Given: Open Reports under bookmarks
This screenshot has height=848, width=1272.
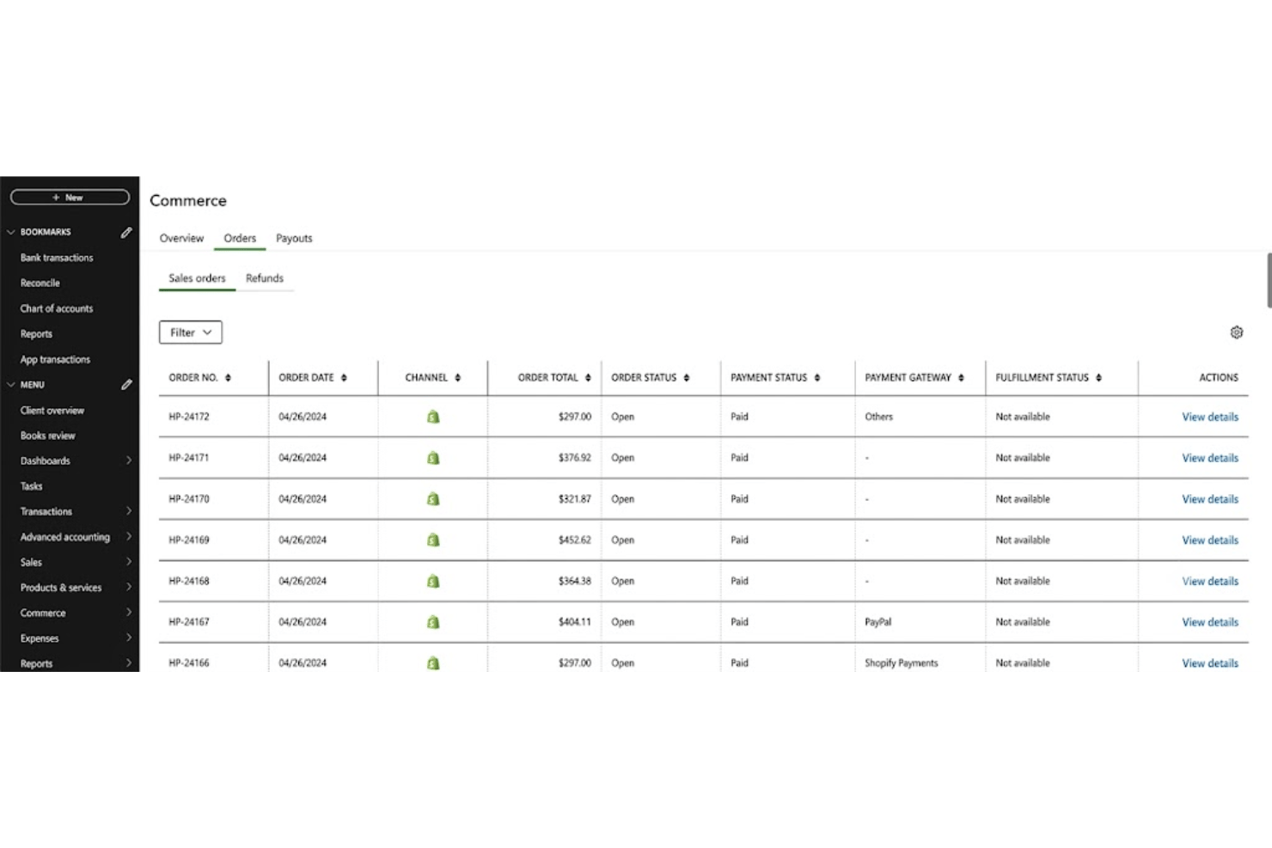Looking at the screenshot, I should [x=36, y=334].
